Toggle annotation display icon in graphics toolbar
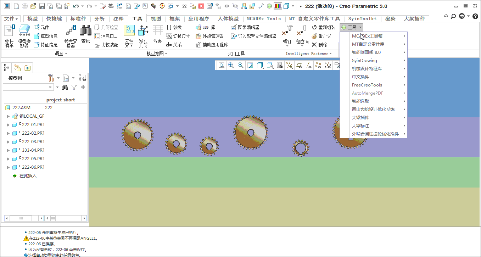The height and width of the screenshot is (257, 481). point(337,65)
